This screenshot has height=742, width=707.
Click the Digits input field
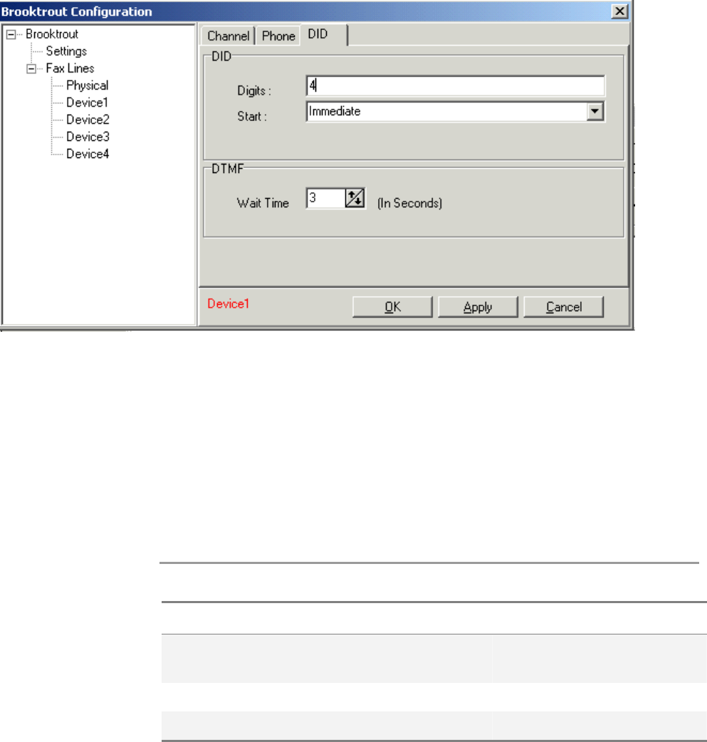(x=455, y=86)
